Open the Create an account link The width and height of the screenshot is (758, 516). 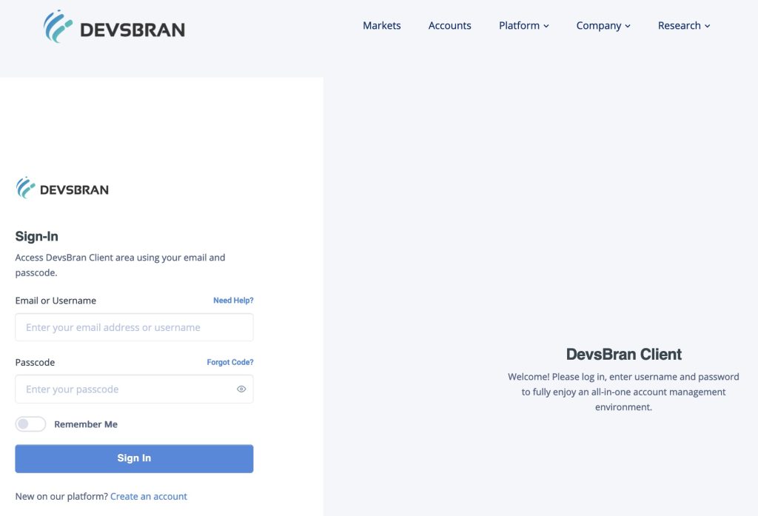[148, 496]
